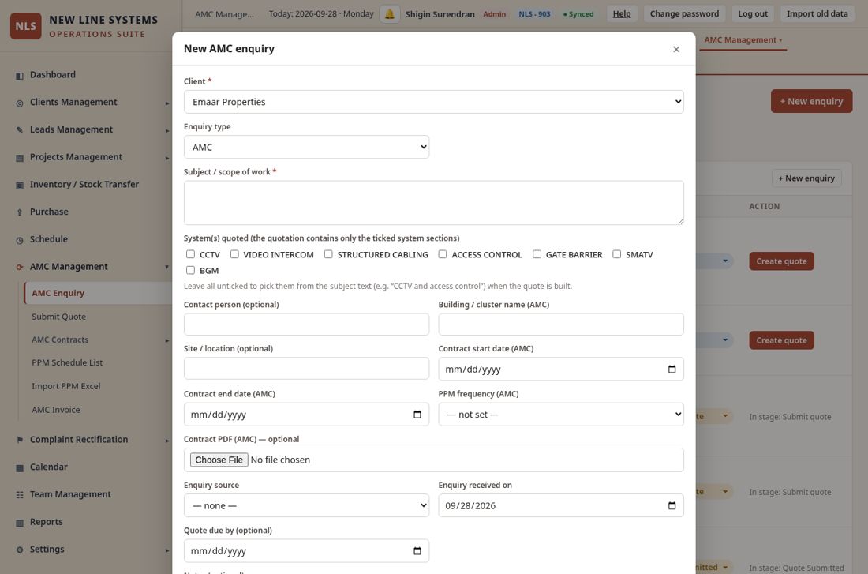The width and height of the screenshot is (868, 574).
Task: Expand the Leads Management submenu arrow
Action: pos(166,131)
